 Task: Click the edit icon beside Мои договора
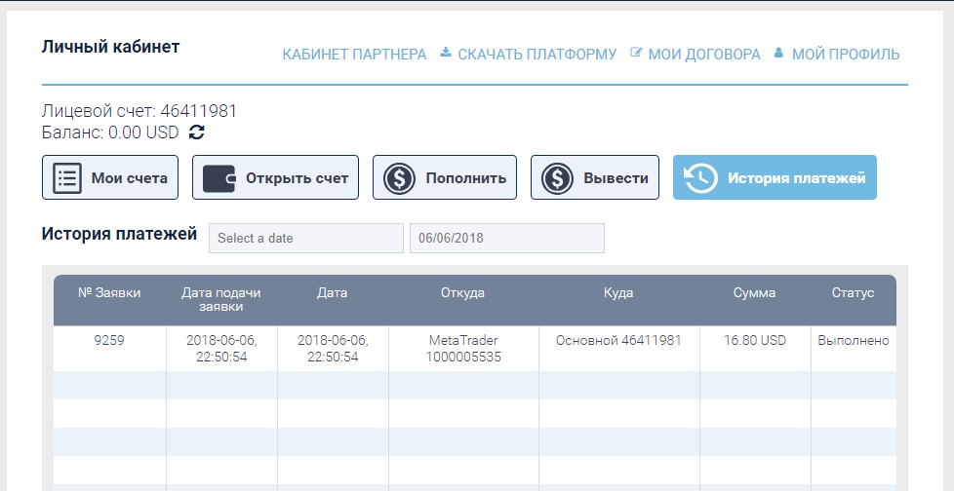pos(637,53)
